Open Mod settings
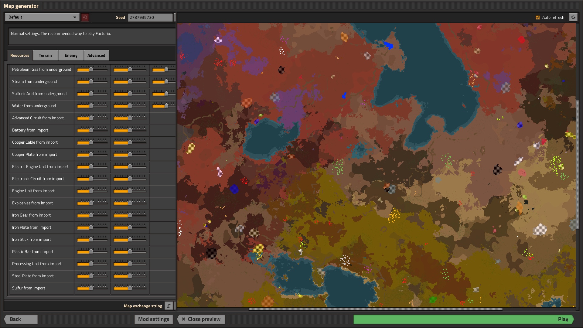583x328 pixels. 154,319
